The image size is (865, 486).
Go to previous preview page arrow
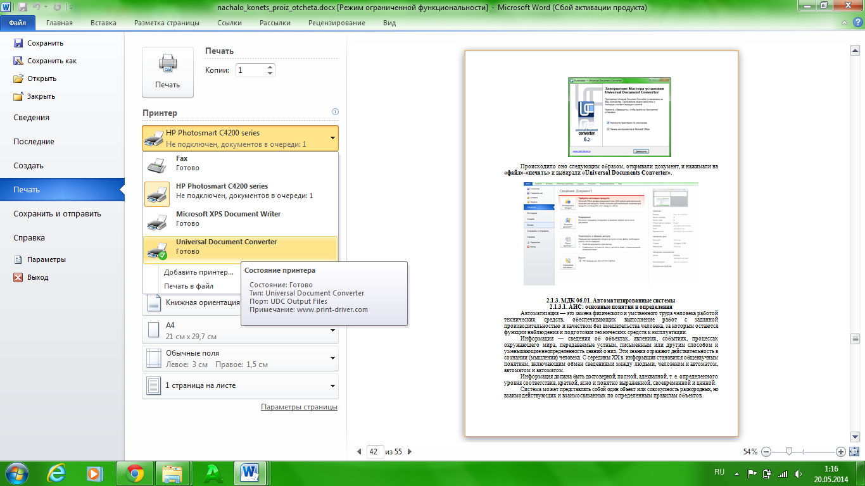(x=360, y=452)
